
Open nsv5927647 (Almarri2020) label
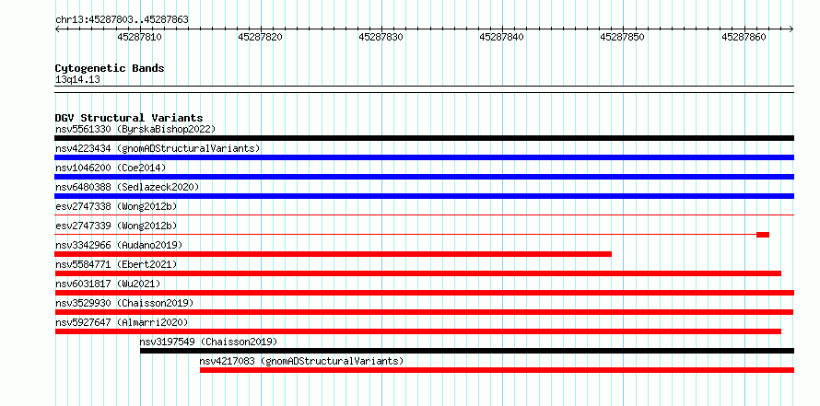pos(122,322)
